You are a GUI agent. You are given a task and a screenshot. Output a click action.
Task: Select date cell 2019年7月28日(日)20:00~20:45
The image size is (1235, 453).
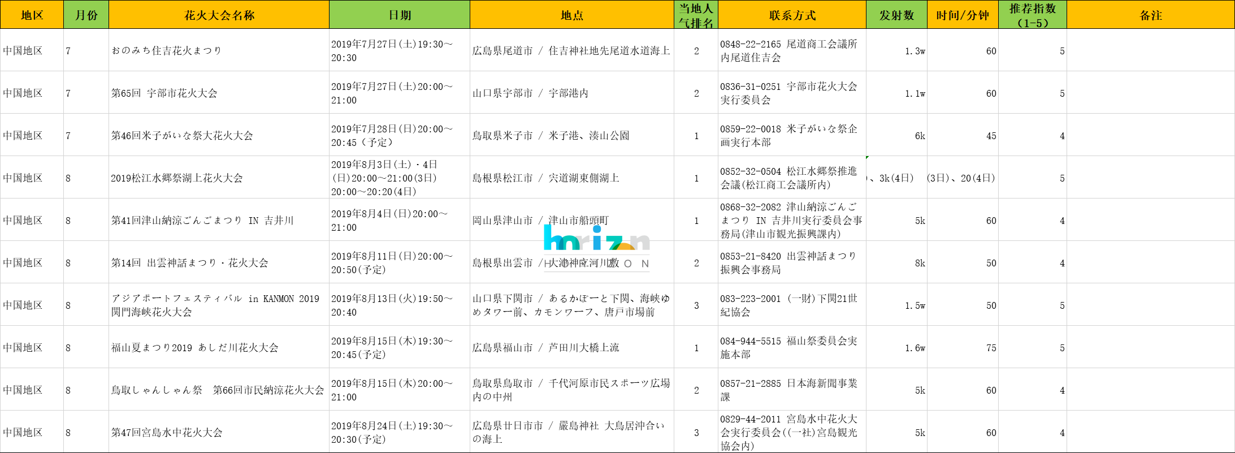(x=400, y=135)
